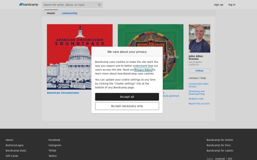Screen dimensions: 257x160
Task: Open the Buttons/Logos footer link
Action: [15, 145]
